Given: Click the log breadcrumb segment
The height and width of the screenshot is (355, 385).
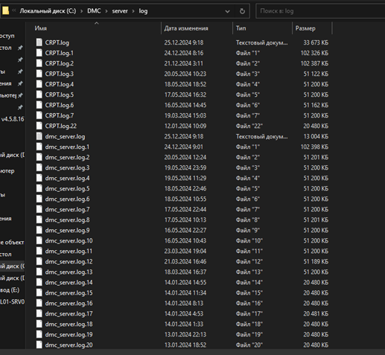Looking at the screenshot, I should 143,11.
